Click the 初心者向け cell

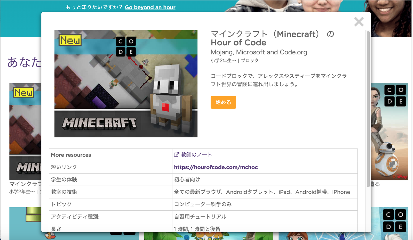point(265,180)
